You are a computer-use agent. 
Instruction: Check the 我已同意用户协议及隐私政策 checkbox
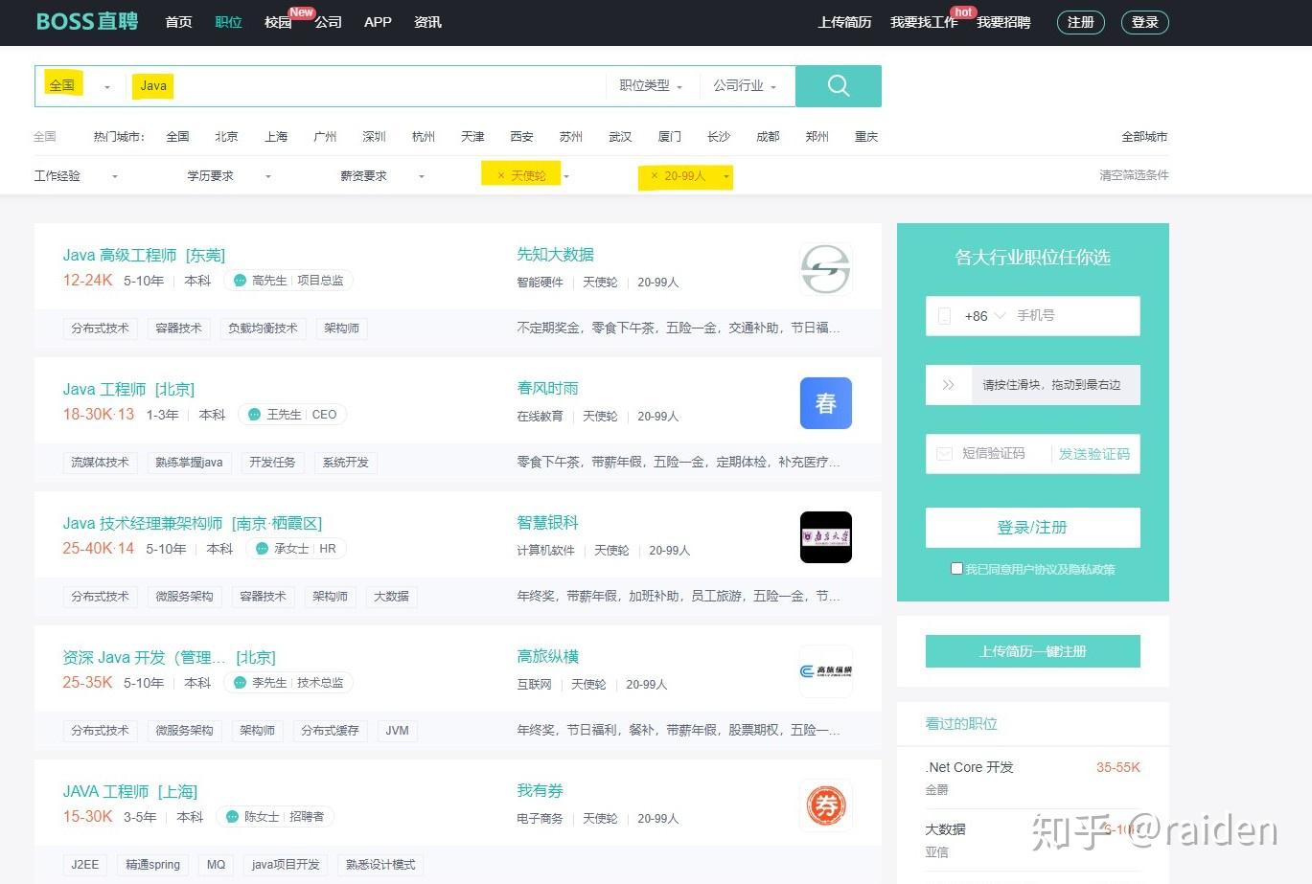coord(956,569)
